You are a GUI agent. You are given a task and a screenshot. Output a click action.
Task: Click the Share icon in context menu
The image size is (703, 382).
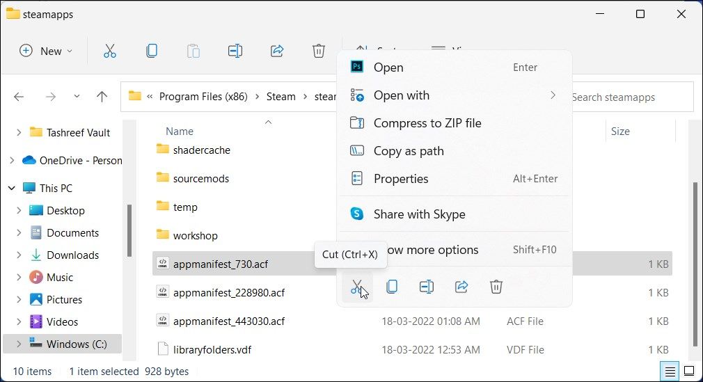coord(461,287)
